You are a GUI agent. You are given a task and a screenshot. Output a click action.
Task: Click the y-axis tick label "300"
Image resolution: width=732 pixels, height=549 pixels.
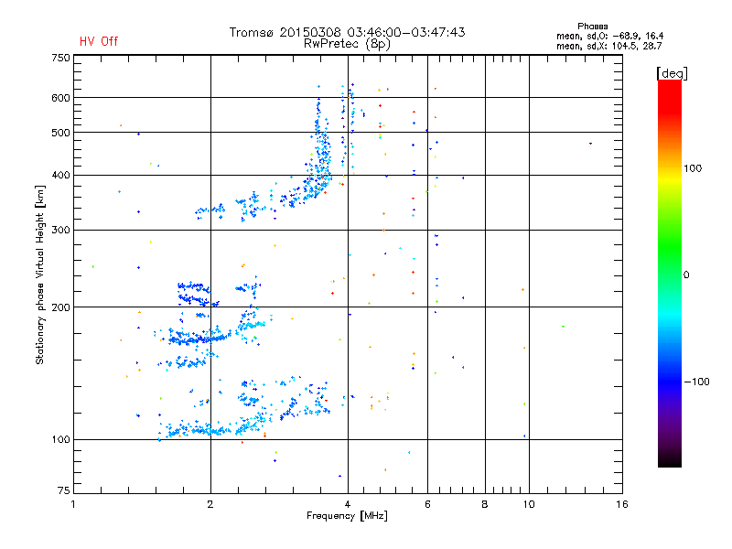(60, 231)
